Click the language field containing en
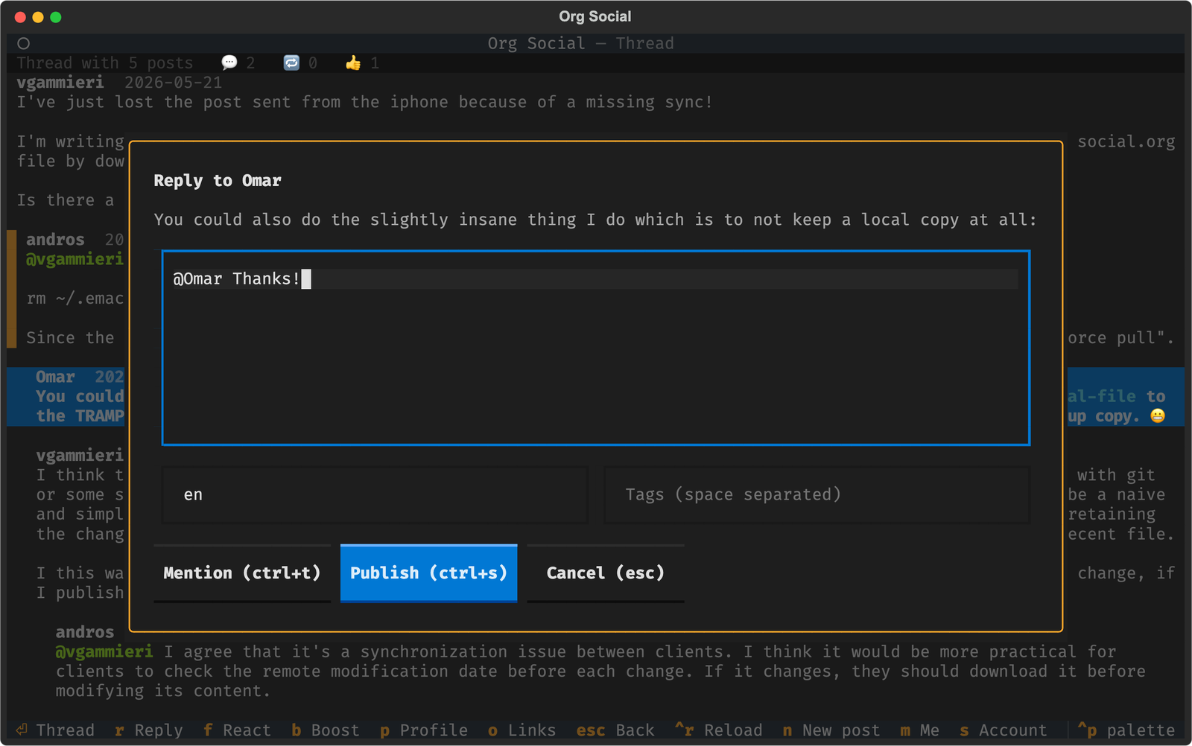Image resolution: width=1192 pixels, height=746 pixels. (375, 495)
